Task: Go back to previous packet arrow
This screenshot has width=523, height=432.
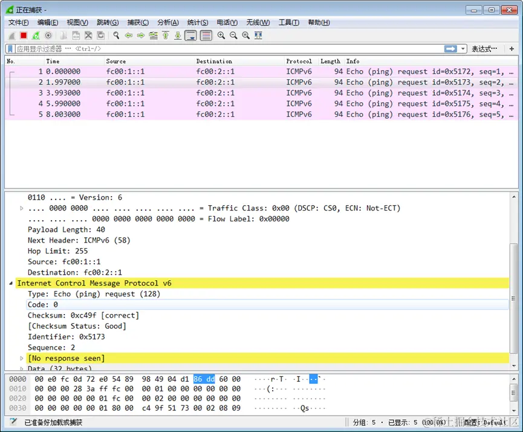Action: [128, 35]
